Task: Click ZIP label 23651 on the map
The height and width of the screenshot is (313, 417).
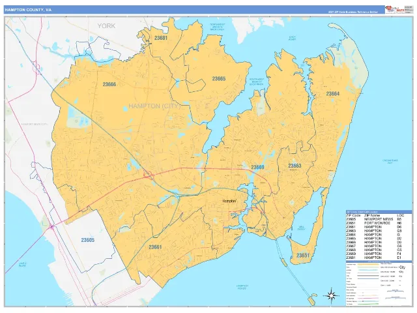Action: (303, 256)
